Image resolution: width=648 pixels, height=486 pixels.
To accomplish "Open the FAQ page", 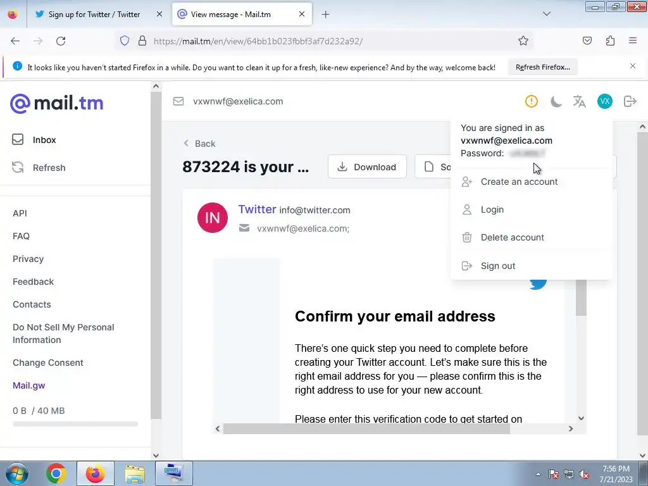I will [x=21, y=236].
